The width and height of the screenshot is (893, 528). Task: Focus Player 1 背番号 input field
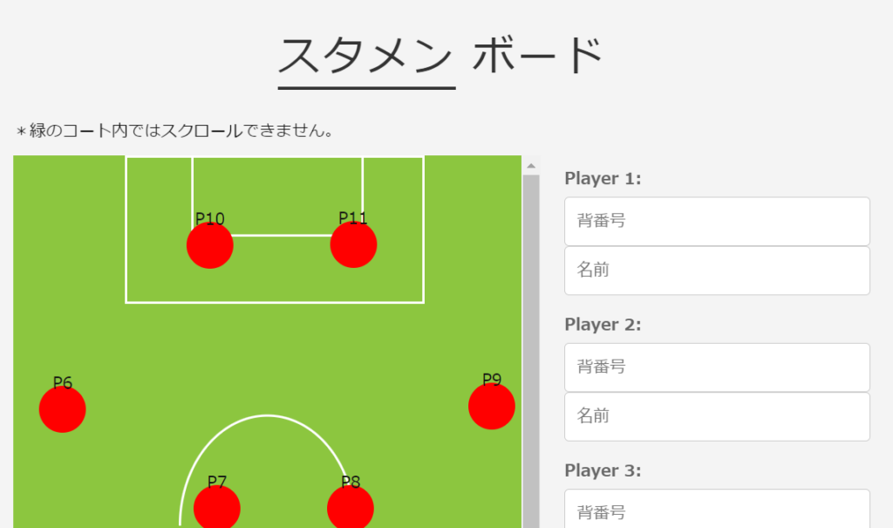point(717,221)
